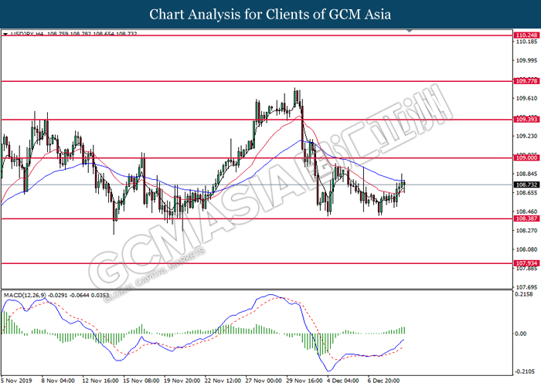This screenshot has width=541, height=386.
Task: Click the 108.080 price scale value
Action: [526, 249]
